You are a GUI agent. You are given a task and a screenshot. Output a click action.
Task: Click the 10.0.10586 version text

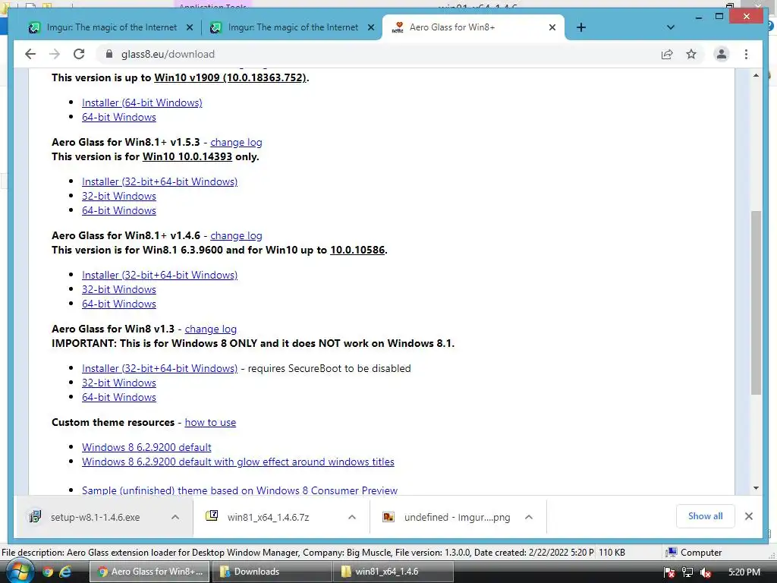click(357, 250)
